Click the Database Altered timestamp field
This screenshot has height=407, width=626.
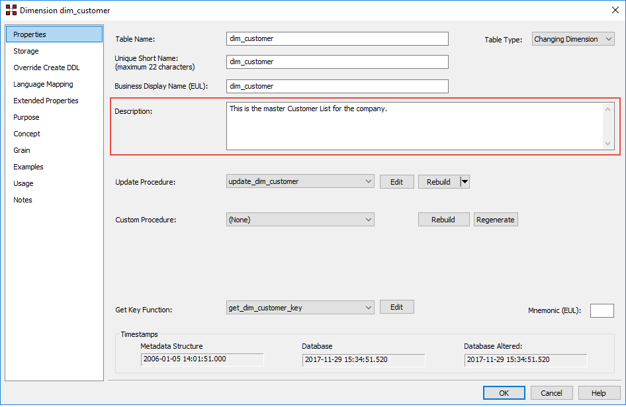(526, 360)
